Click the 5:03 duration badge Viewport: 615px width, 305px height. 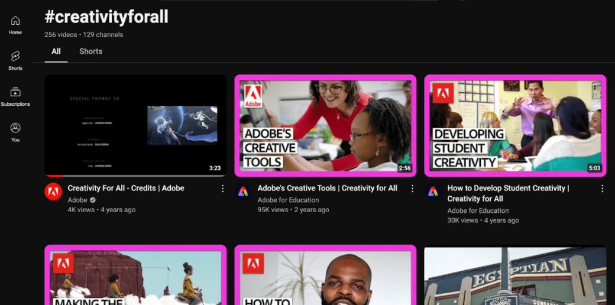click(x=594, y=168)
